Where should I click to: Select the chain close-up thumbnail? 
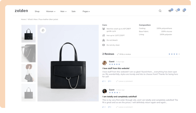tap(28, 53)
